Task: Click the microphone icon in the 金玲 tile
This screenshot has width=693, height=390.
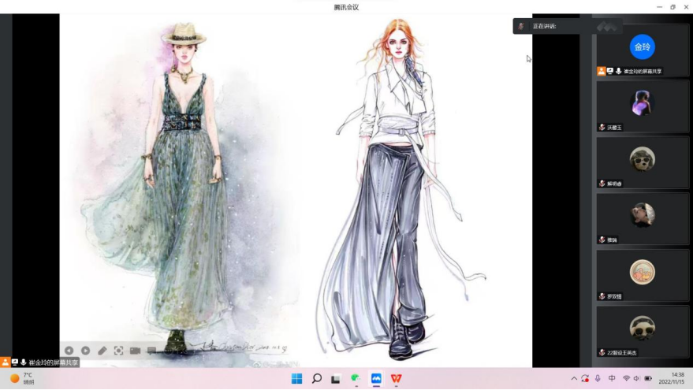Action: point(618,71)
